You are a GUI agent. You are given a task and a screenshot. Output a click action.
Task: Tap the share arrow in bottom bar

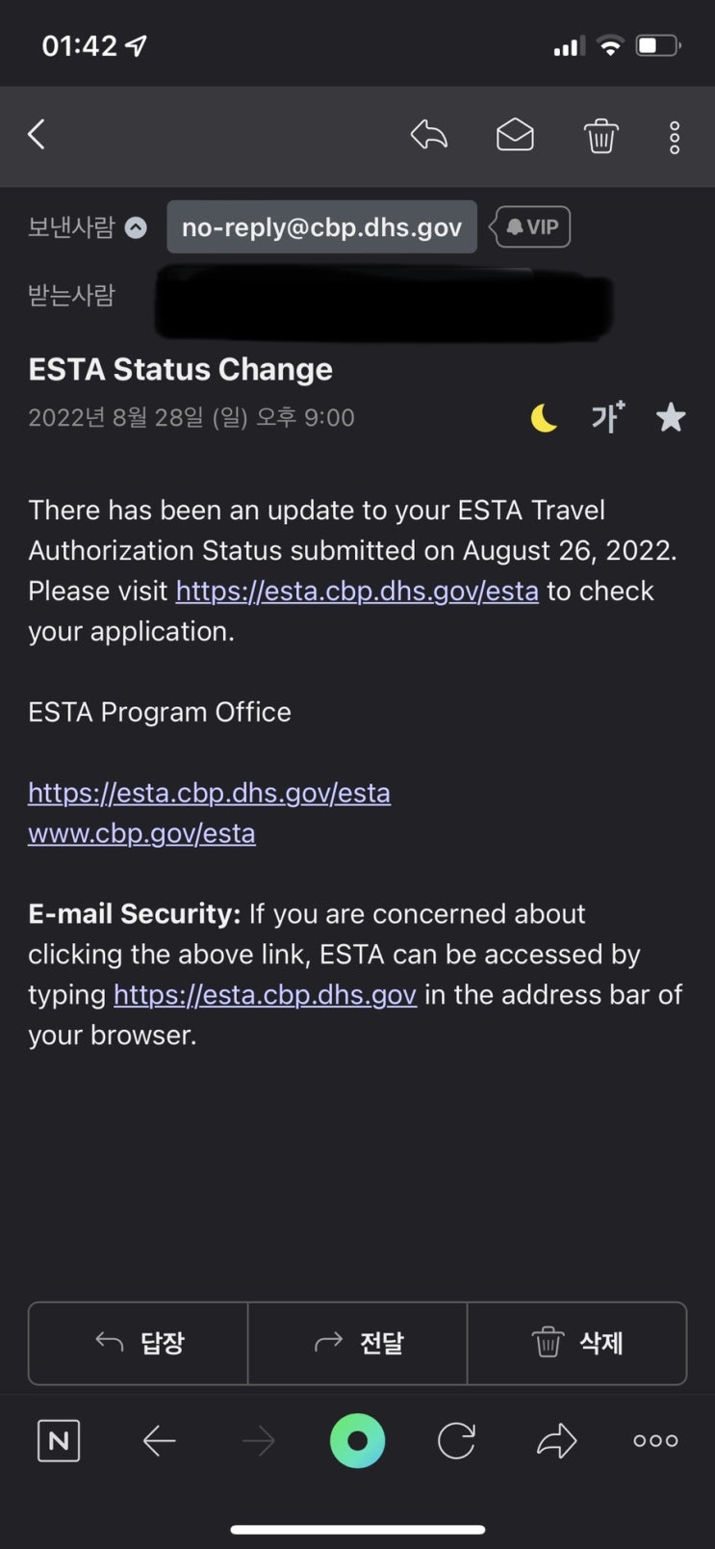(x=556, y=1441)
